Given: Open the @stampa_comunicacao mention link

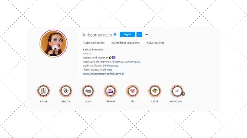Looking at the screenshot, I should tap(126, 61).
